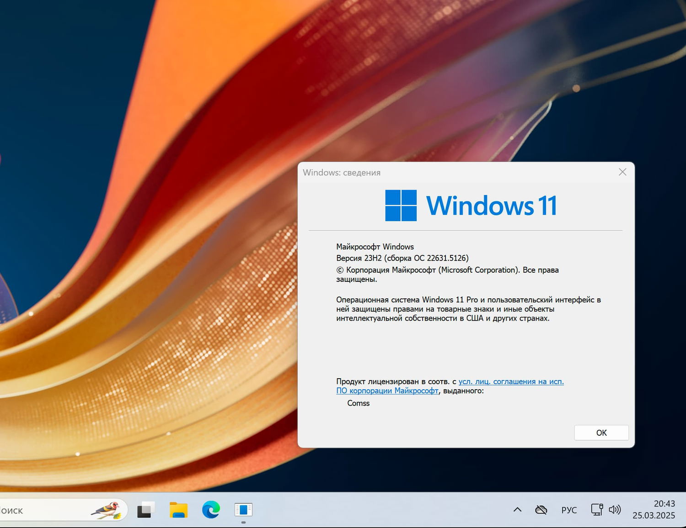The width and height of the screenshot is (686, 528).
Task: Close the 'Windows: сведения' dialog
Action: 622,172
